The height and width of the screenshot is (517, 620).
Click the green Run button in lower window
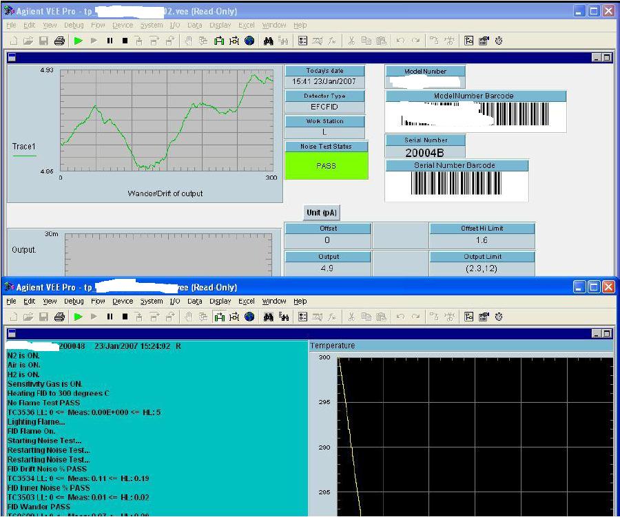point(78,317)
